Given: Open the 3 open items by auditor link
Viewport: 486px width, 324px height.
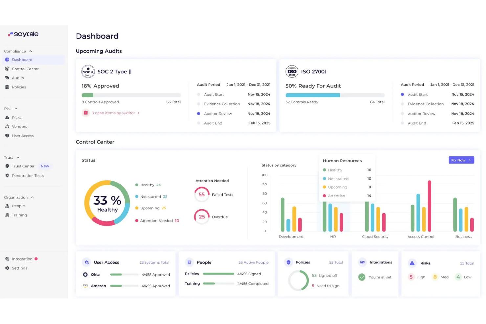Looking at the screenshot, I should [x=116, y=113].
